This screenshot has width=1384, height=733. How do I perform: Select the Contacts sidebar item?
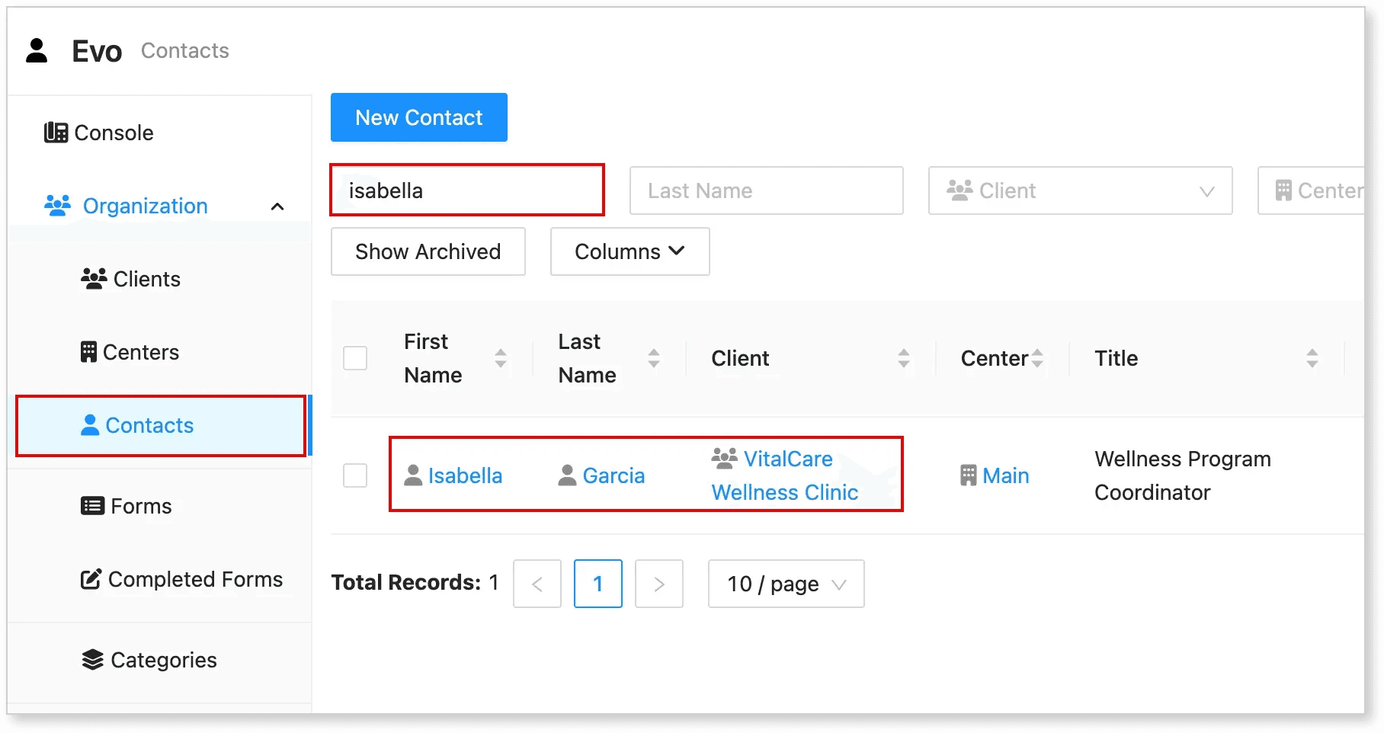161,426
